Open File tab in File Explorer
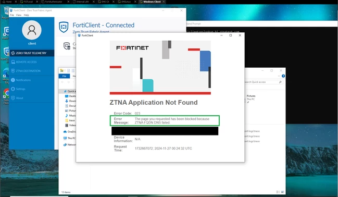338x197 pixels. click(64, 76)
